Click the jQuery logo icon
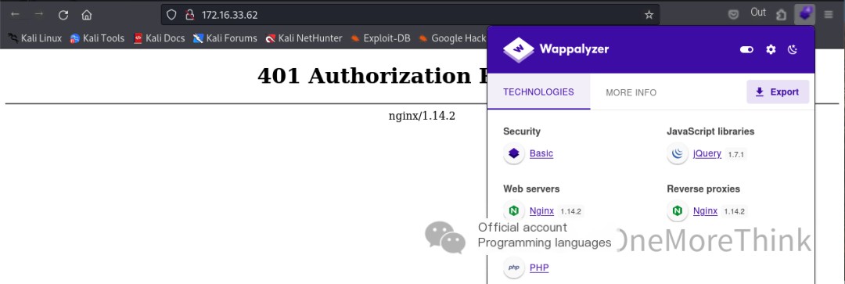This screenshot has width=845, height=284. (678, 153)
